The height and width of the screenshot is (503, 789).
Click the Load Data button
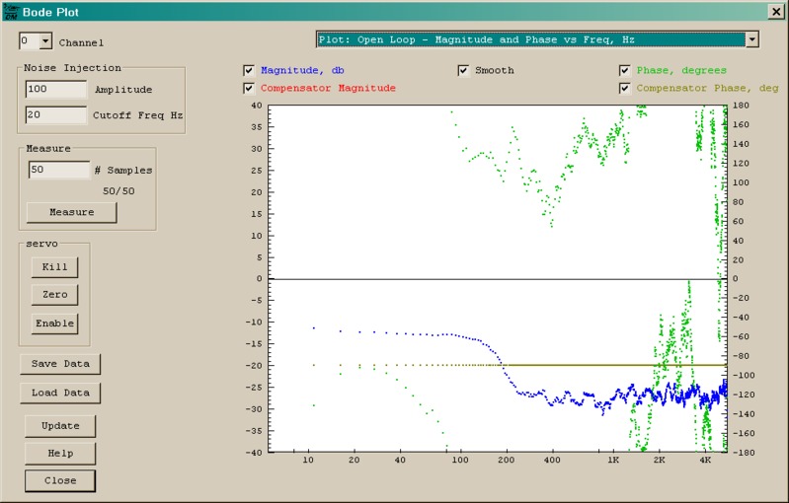click(x=60, y=393)
